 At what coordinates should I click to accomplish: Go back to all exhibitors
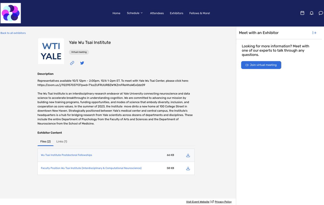coord(13,33)
